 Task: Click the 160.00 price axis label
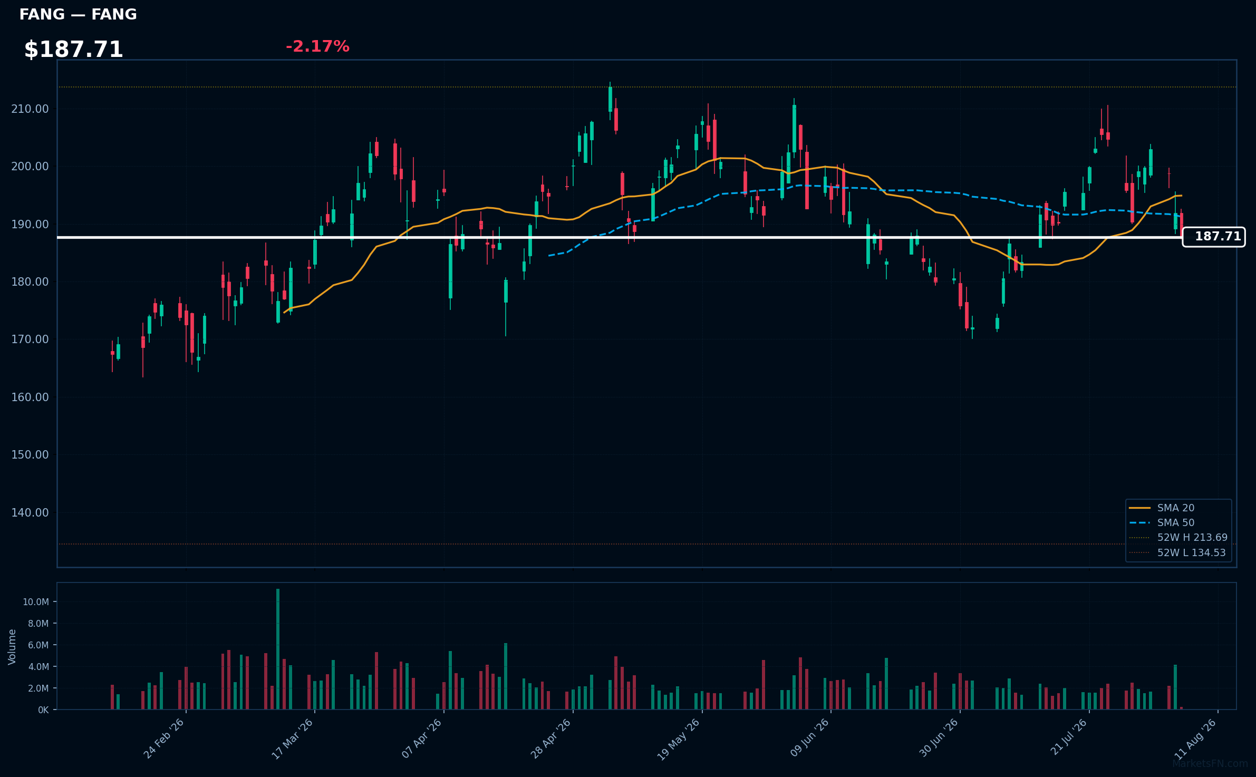(30, 397)
